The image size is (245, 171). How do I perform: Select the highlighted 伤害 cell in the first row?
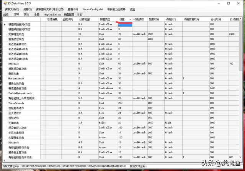tap(125, 24)
